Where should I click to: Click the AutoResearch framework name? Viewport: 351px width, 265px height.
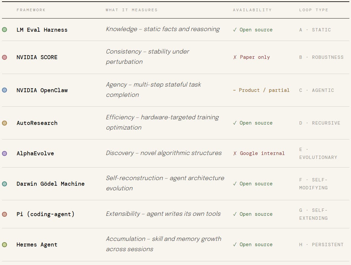coord(37,123)
